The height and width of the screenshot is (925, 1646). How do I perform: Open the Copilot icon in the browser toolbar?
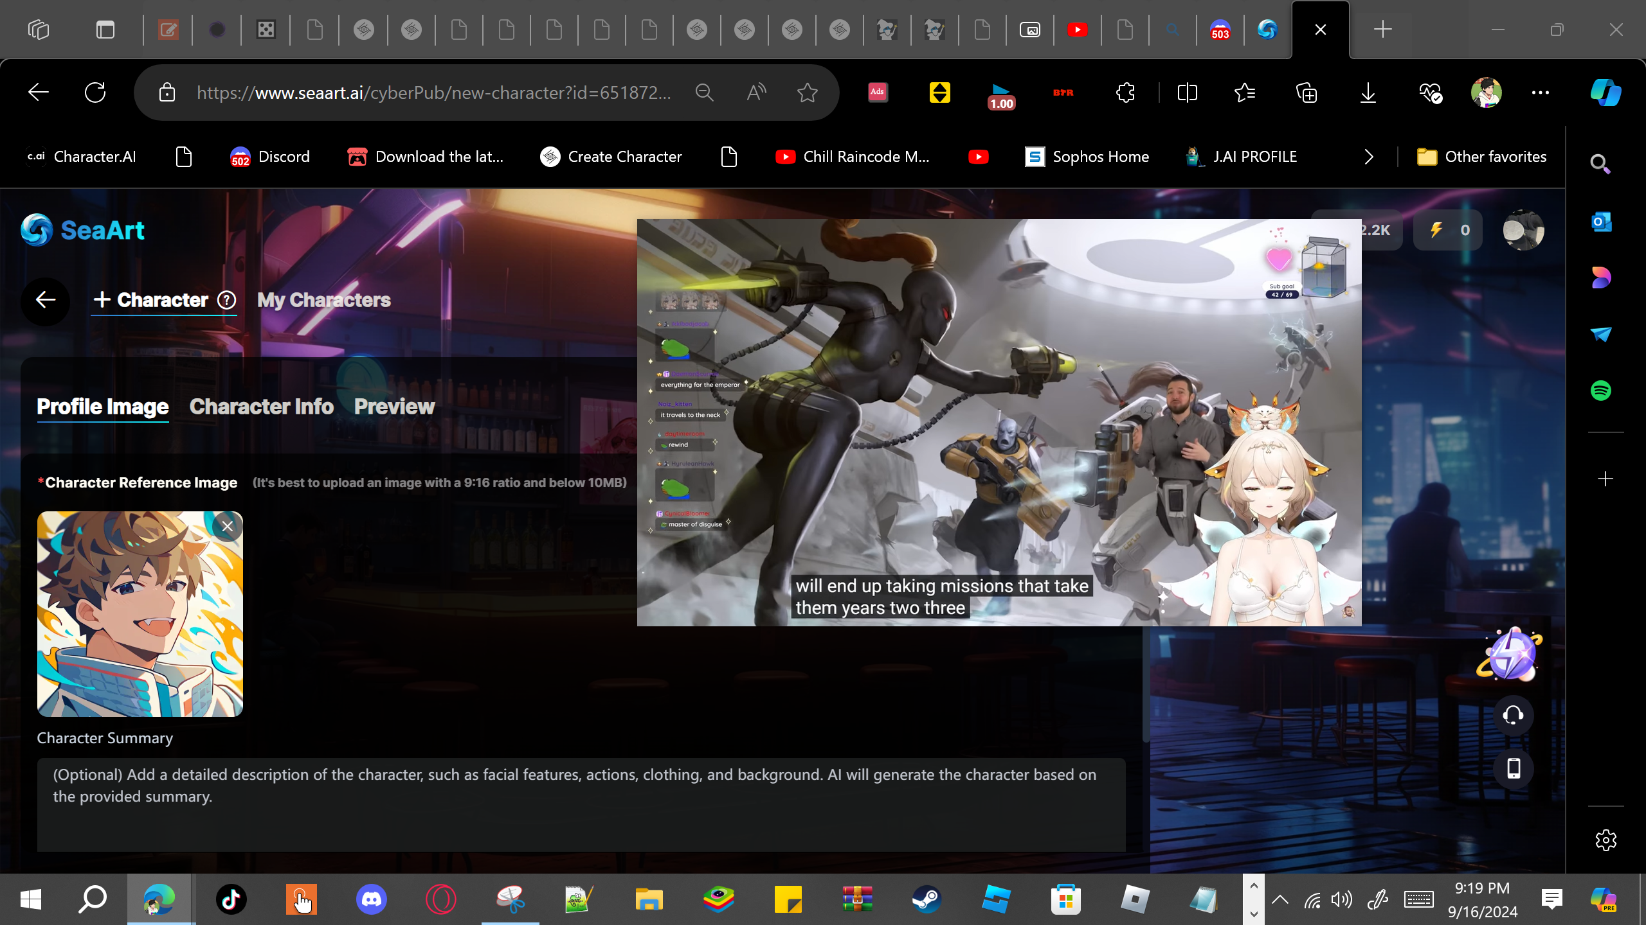[1605, 92]
